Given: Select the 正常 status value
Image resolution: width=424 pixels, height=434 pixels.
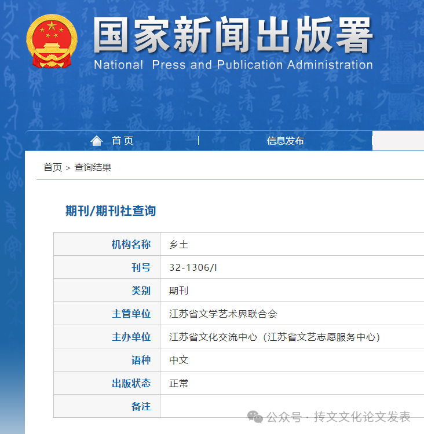Looking at the screenshot, I should point(179,383).
